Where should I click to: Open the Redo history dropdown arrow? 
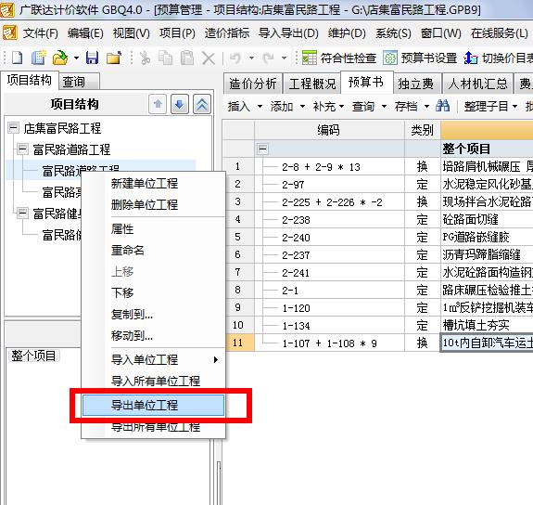click(x=285, y=58)
